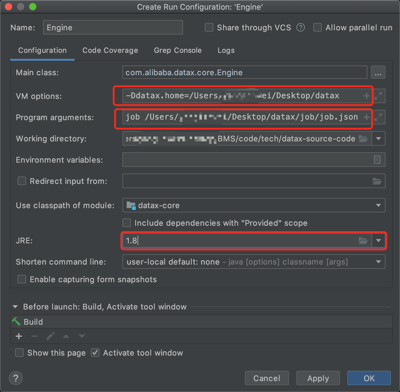Open Shorten command line dropdown
The height and width of the screenshot is (392, 400).
tap(378, 262)
